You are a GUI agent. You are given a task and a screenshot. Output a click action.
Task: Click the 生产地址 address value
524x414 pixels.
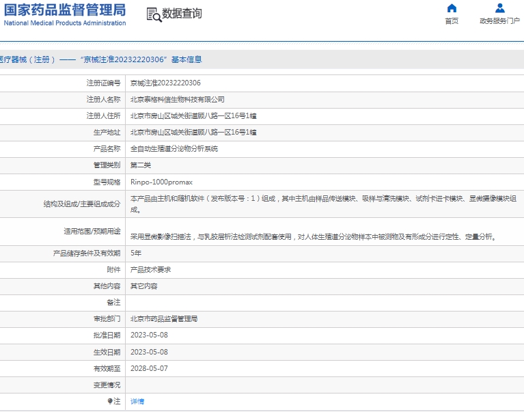tap(193, 132)
